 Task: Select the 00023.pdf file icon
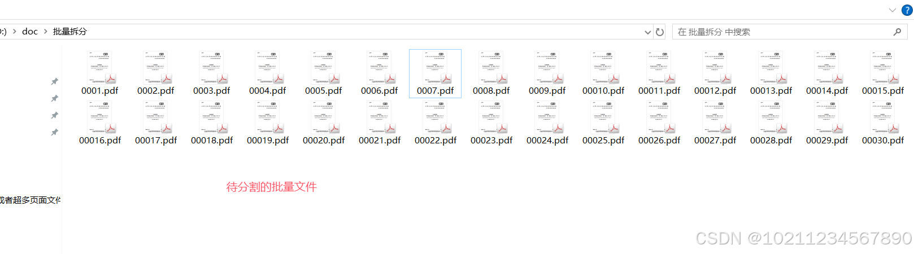coord(491,117)
